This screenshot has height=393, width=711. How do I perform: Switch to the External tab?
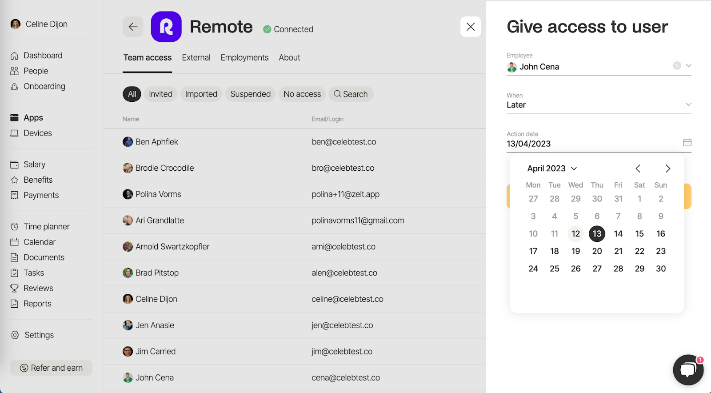pos(196,58)
